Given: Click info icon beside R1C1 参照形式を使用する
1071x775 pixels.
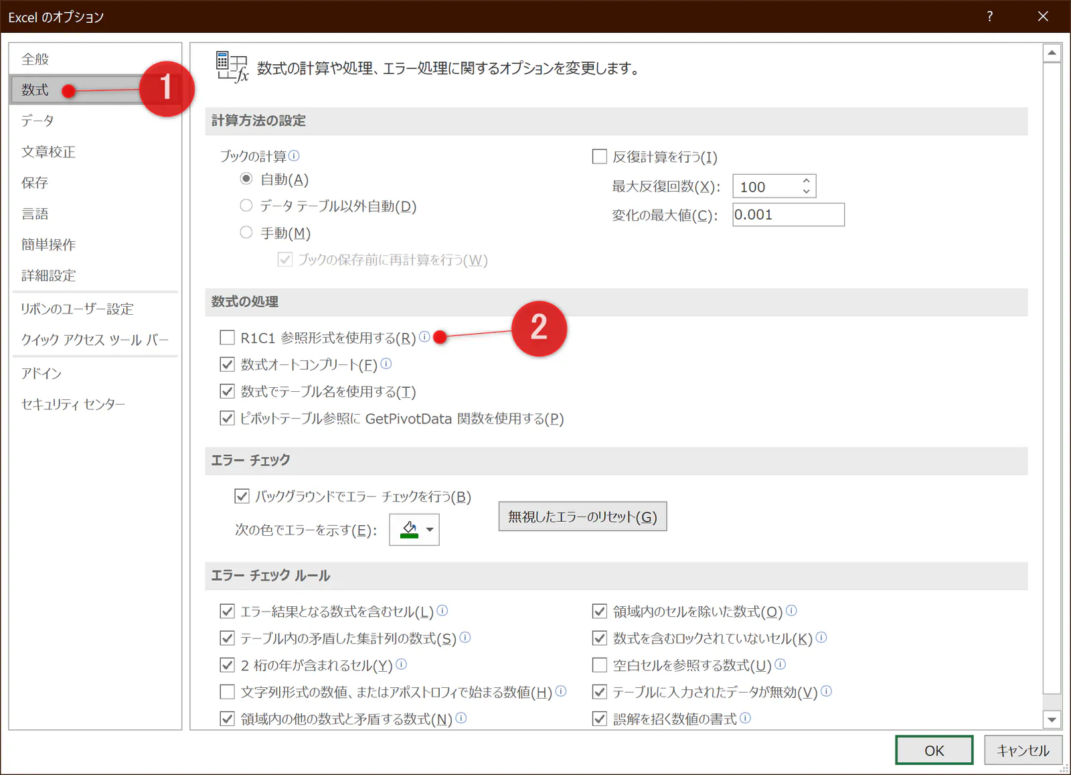Looking at the screenshot, I should click(424, 336).
